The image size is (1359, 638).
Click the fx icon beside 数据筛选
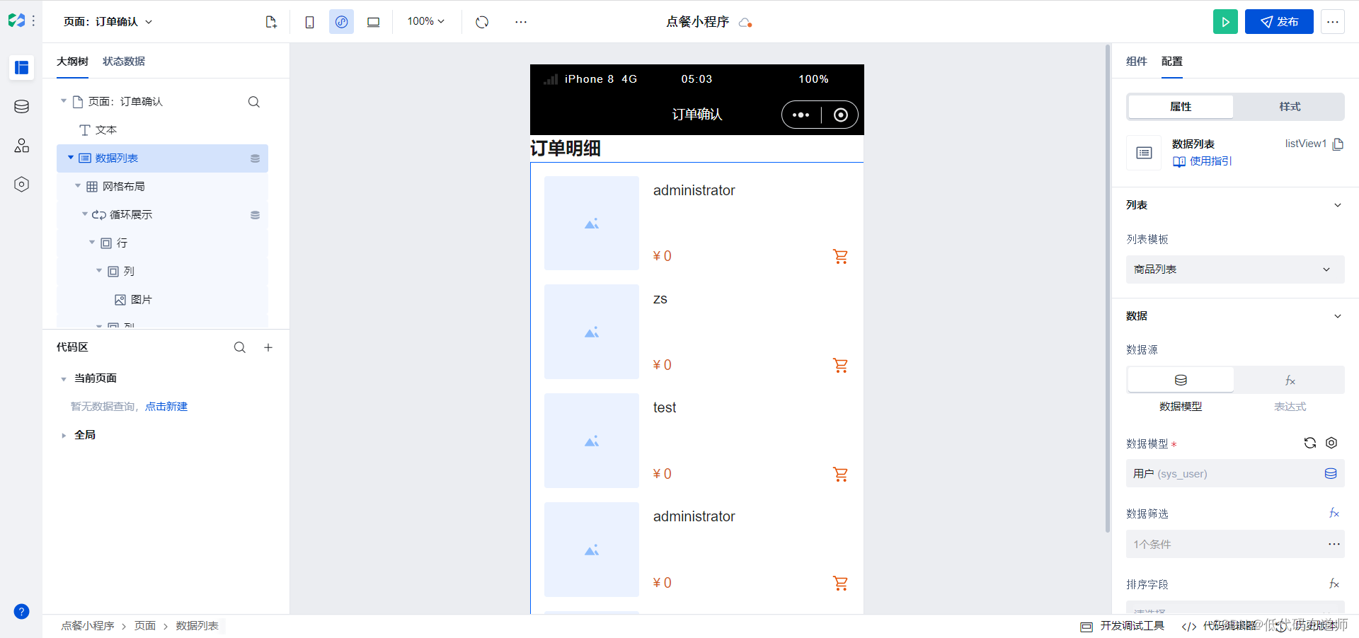1334,513
